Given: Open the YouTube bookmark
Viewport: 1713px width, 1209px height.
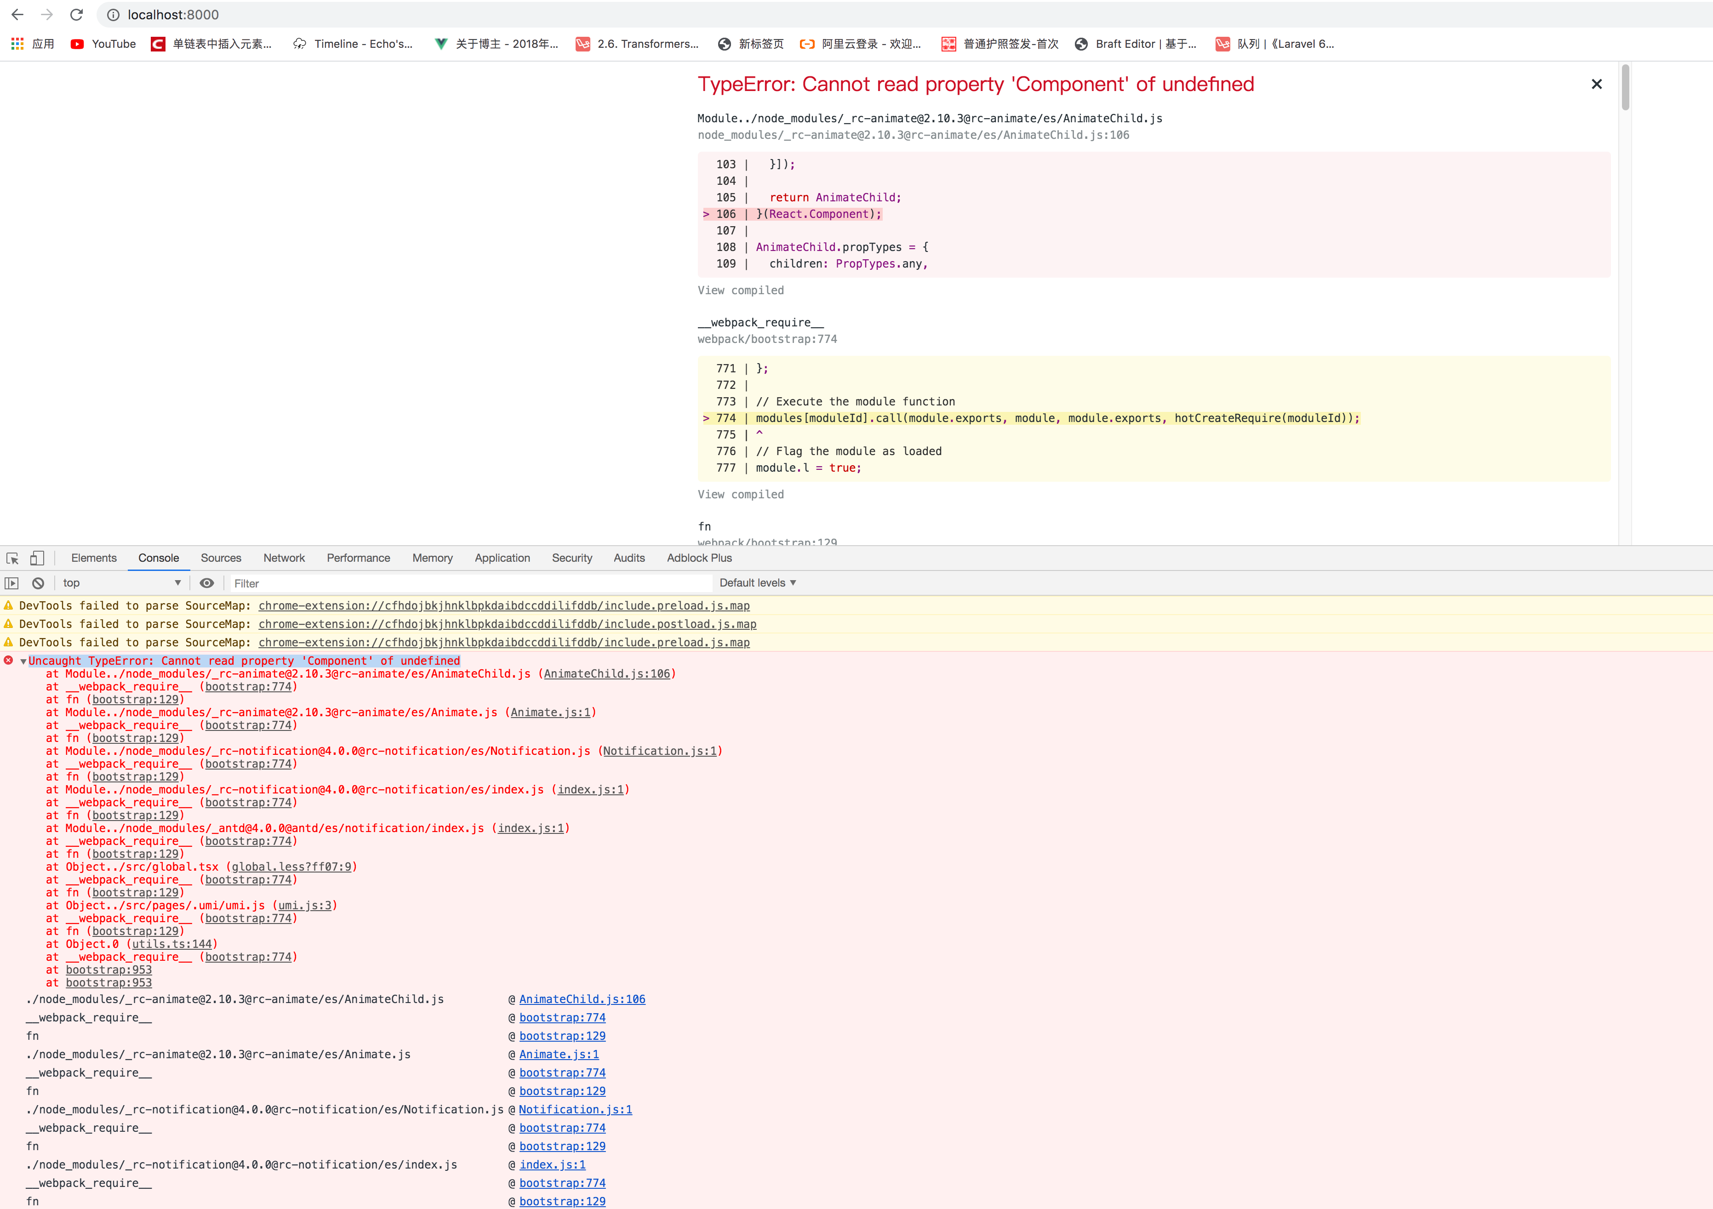Looking at the screenshot, I should coord(103,44).
